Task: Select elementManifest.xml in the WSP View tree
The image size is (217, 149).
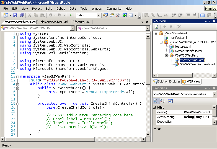Action: (189, 51)
